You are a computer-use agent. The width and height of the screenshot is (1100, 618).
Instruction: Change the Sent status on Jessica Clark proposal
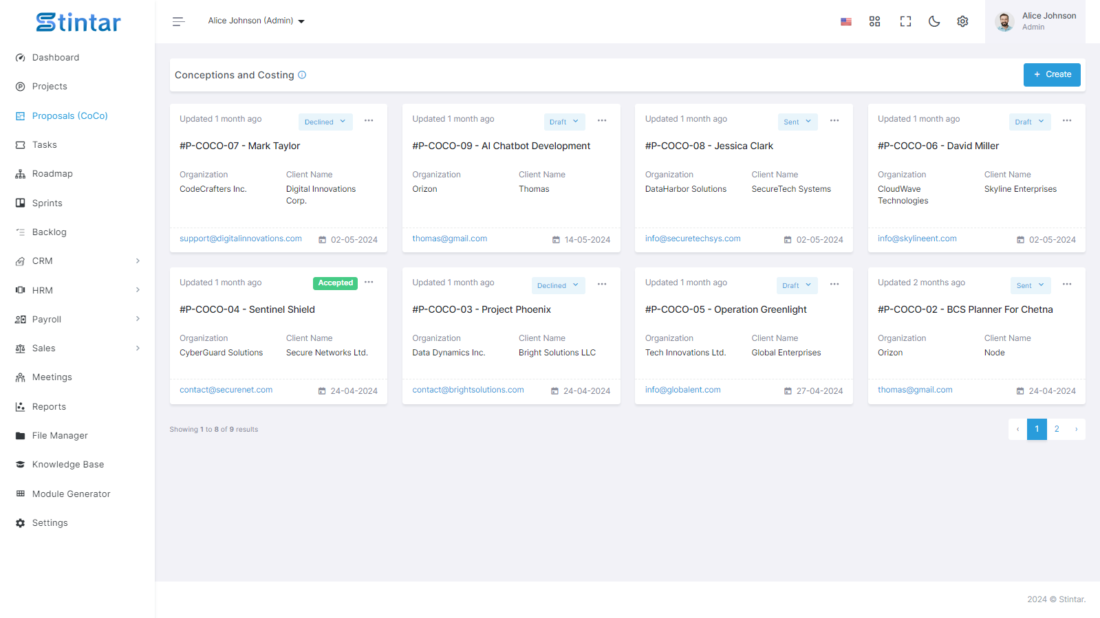(797, 122)
